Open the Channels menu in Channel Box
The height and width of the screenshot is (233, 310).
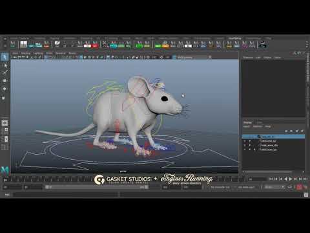[248, 58]
